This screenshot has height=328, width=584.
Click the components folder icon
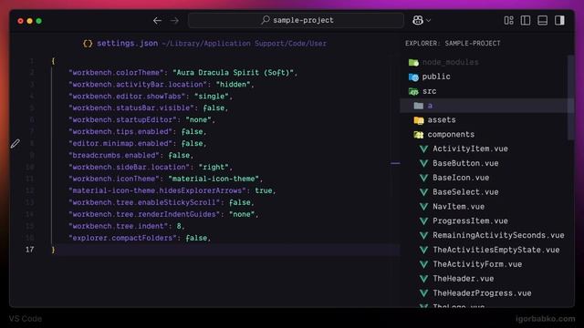tap(419, 135)
